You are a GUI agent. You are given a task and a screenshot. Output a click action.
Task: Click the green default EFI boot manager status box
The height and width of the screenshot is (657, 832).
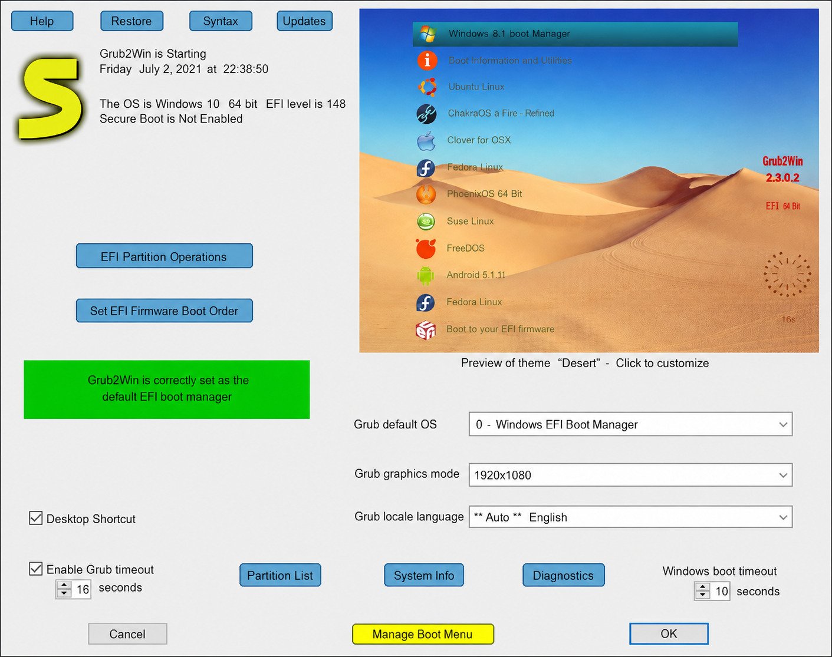tap(166, 389)
